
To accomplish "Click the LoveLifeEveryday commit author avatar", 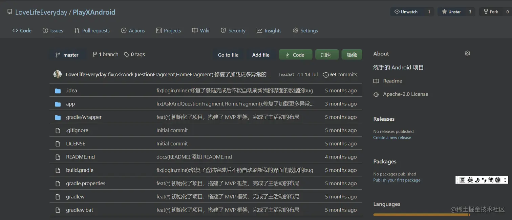I will 58,74.
